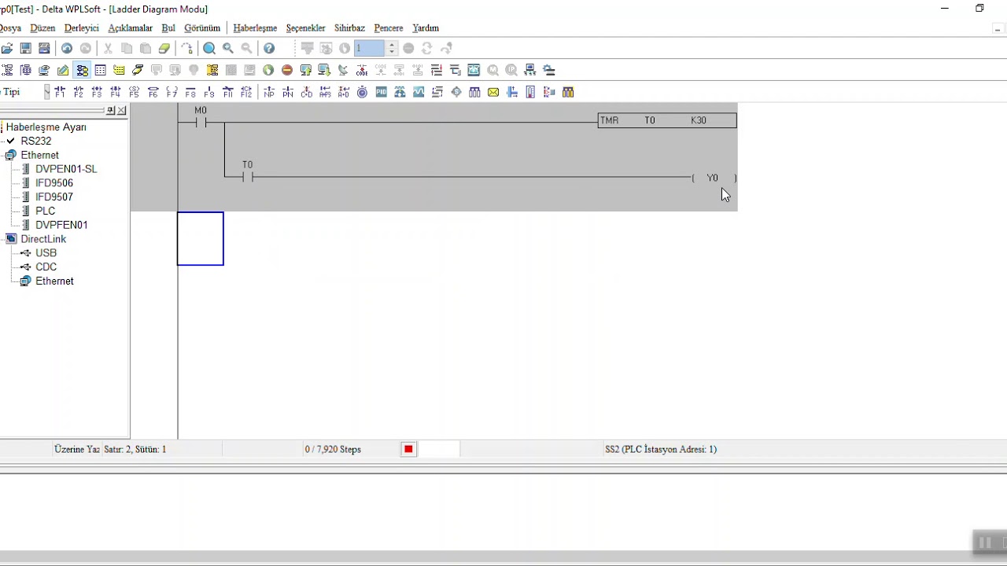This screenshot has height=566, width=1007.
Task: Click the NP edge icon
Action: 269,92
